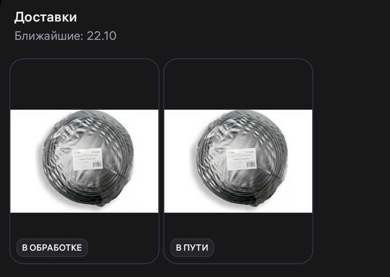
Task: Select the 22.10 nearest delivery date
Action: pos(101,36)
